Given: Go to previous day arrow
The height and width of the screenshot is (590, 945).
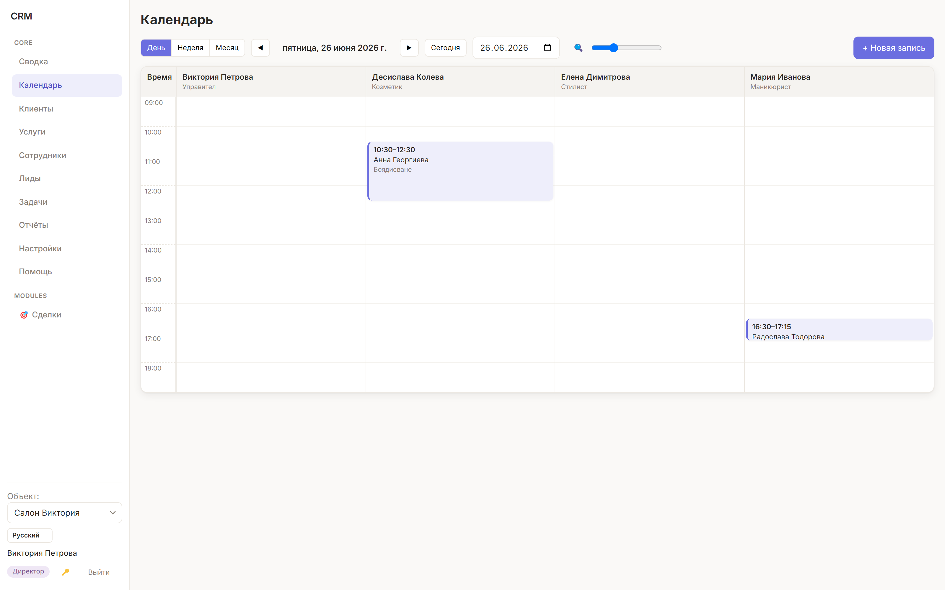Looking at the screenshot, I should pos(260,47).
